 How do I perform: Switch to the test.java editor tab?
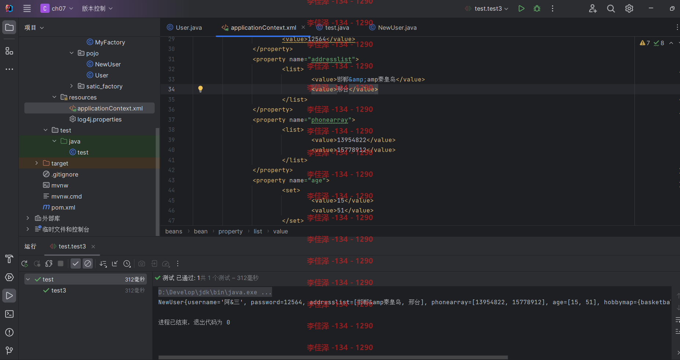pyautogui.click(x=333, y=28)
